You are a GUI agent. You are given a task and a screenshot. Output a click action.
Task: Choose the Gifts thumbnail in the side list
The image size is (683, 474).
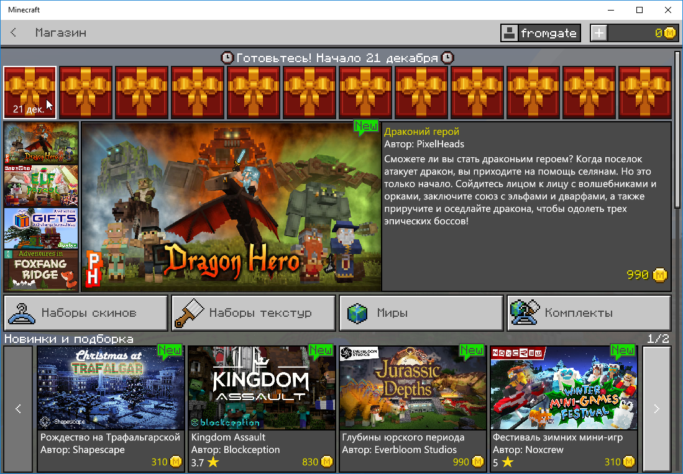[x=42, y=228]
